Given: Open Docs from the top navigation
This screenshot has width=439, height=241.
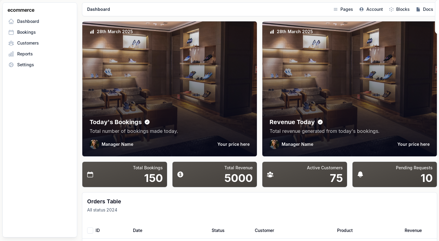Looking at the screenshot, I should point(425,9).
